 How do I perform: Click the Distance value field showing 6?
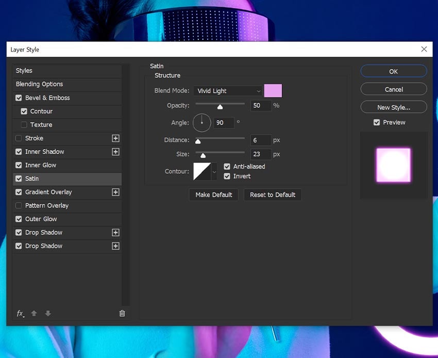pos(261,140)
